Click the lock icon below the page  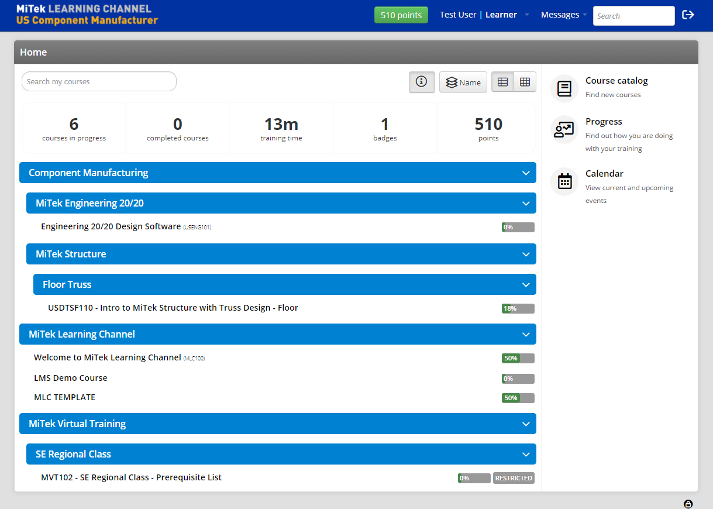coord(688,504)
